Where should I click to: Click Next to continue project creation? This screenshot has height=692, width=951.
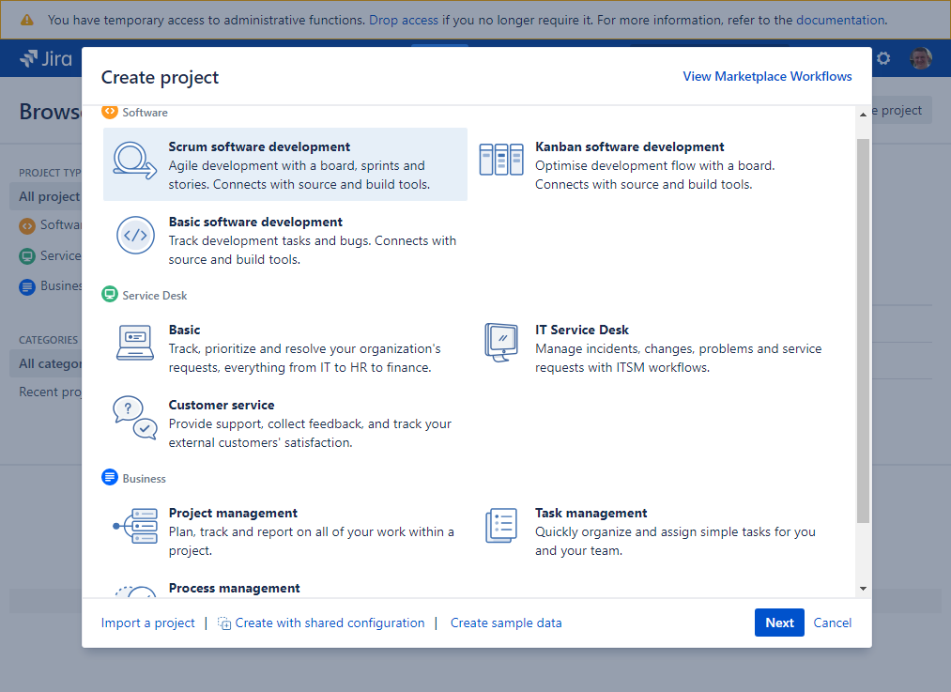pos(779,623)
